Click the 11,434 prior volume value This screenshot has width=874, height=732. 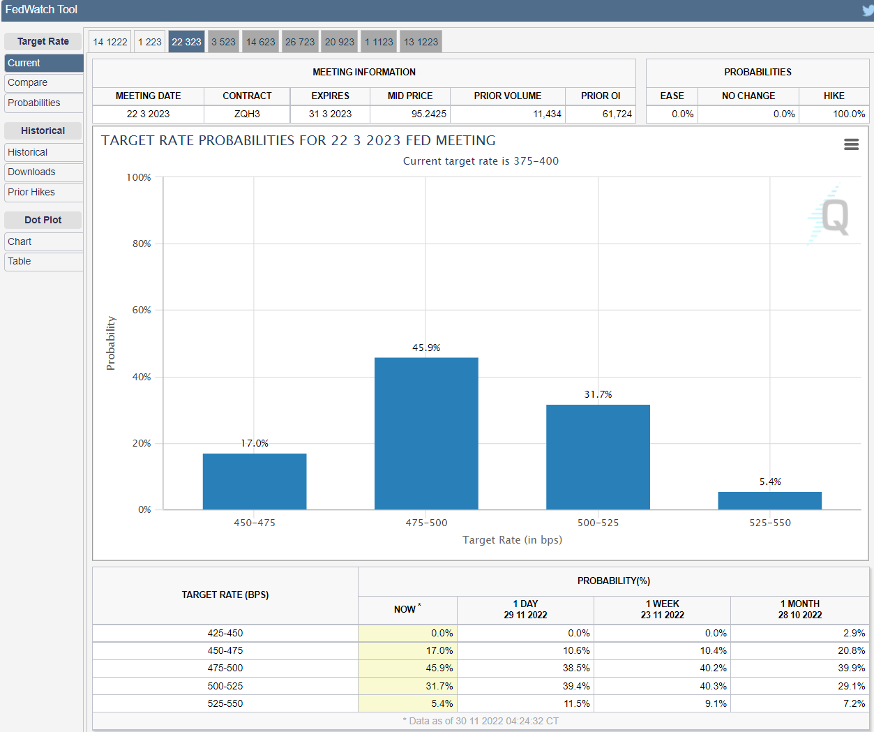coord(508,114)
